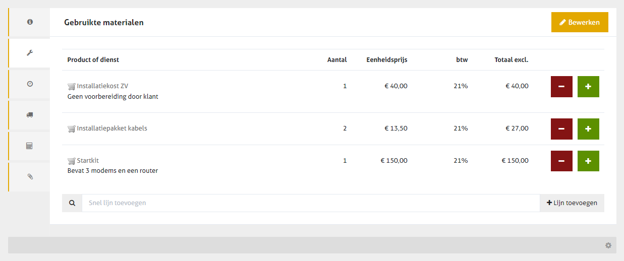Open the Startkit product link
This screenshot has width=624, height=261.
[88, 161]
